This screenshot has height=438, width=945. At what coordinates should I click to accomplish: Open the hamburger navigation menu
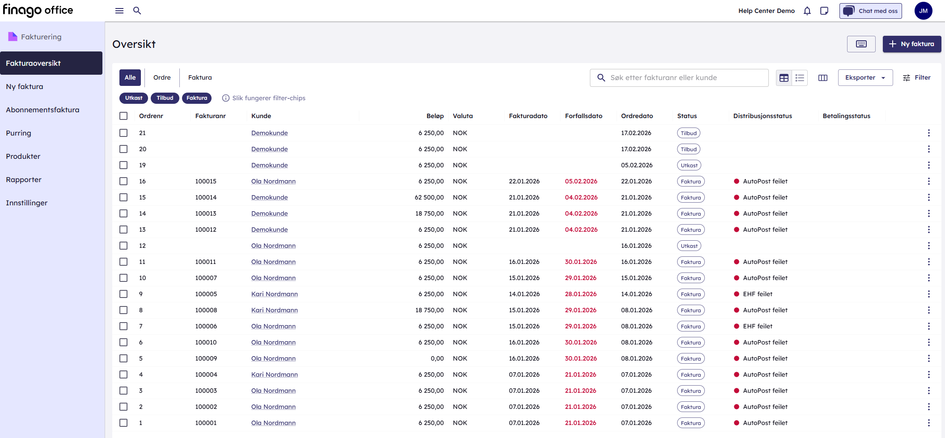(x=119, y=11)
